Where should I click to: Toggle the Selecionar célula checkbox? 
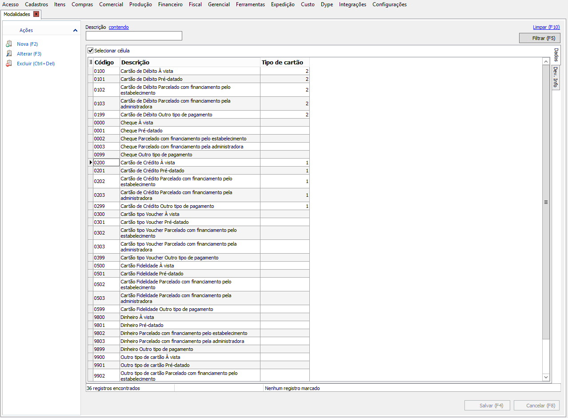(91, 51)
